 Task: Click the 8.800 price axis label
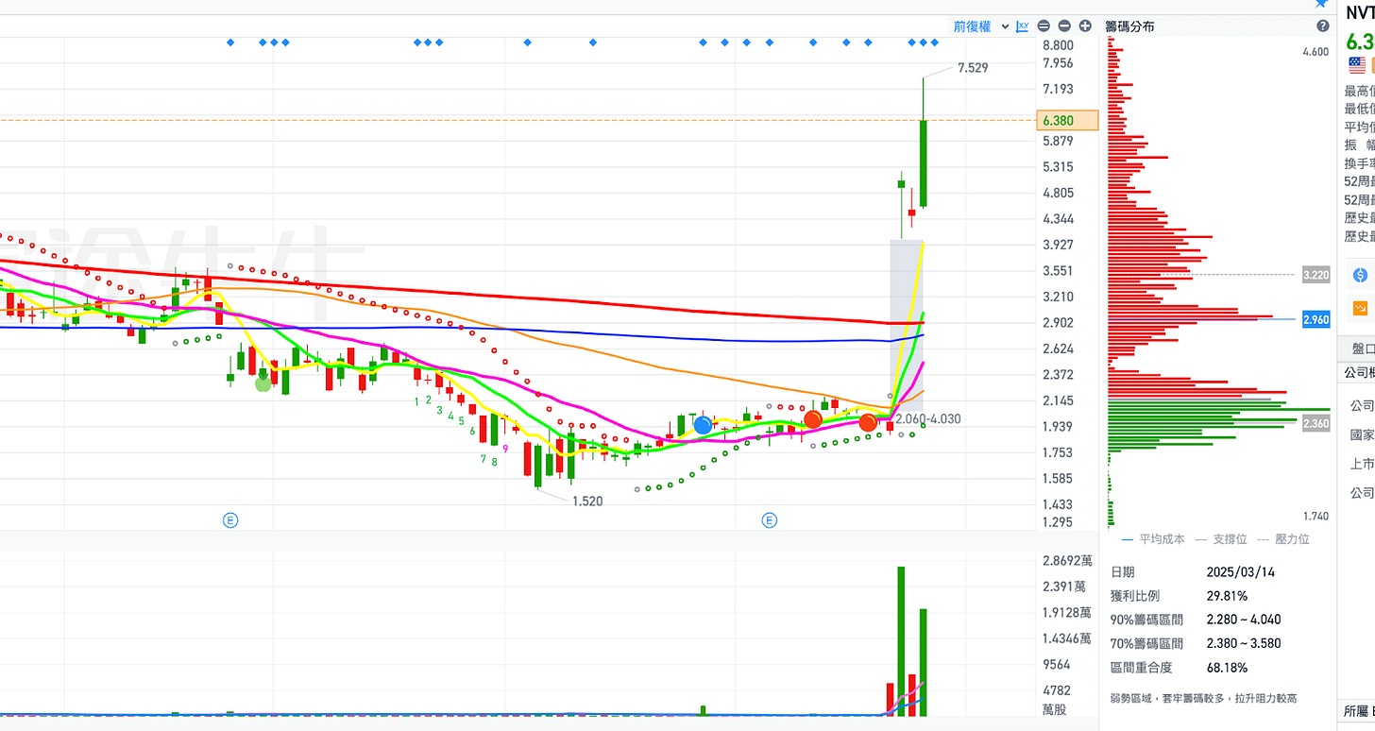tap(1058, 45)
